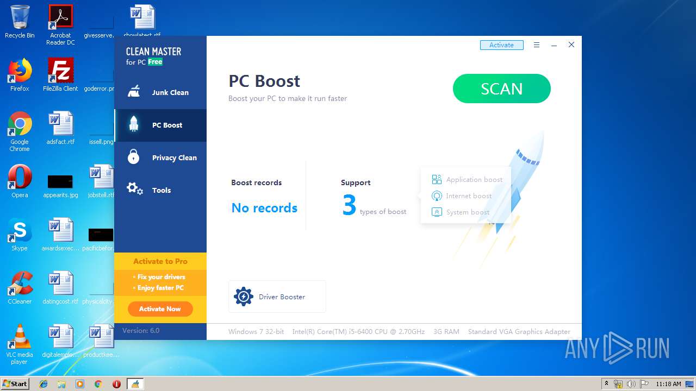Select appearits.jpg desktop file
The image size is (696, 391).
tap(60, 185)
